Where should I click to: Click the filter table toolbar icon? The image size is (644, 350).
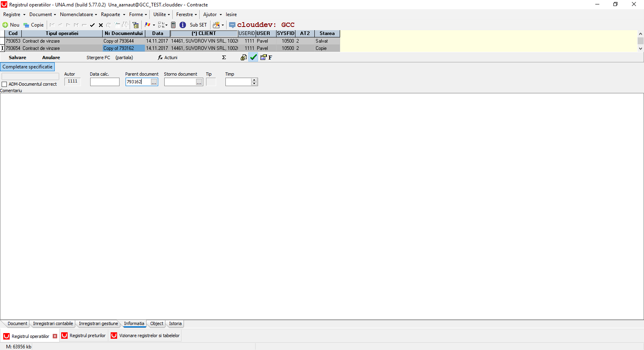point(136,25)
